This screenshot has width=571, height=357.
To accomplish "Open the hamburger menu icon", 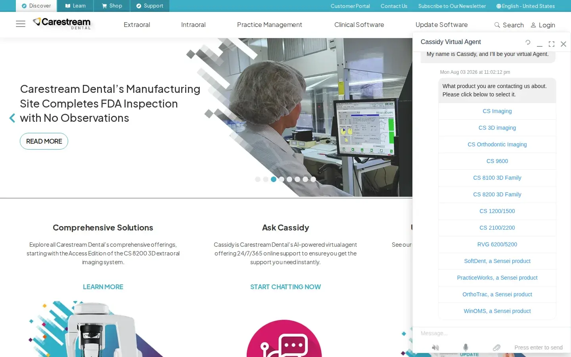I will pos(21,24).
